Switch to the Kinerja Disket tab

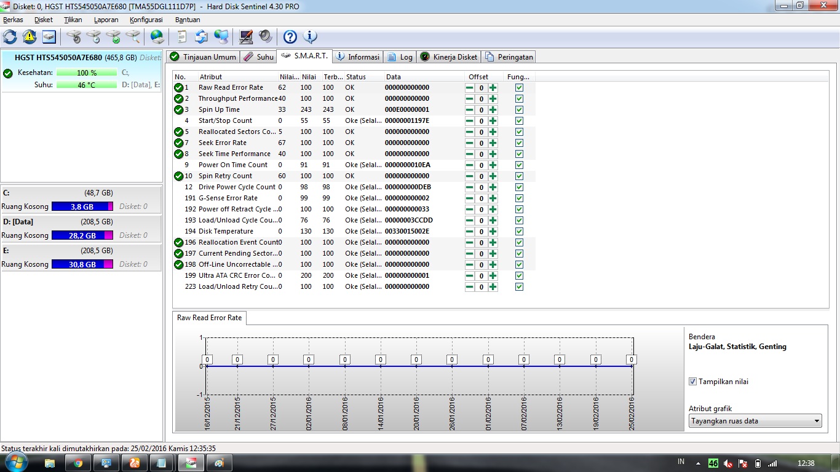(x=449, y=57)
